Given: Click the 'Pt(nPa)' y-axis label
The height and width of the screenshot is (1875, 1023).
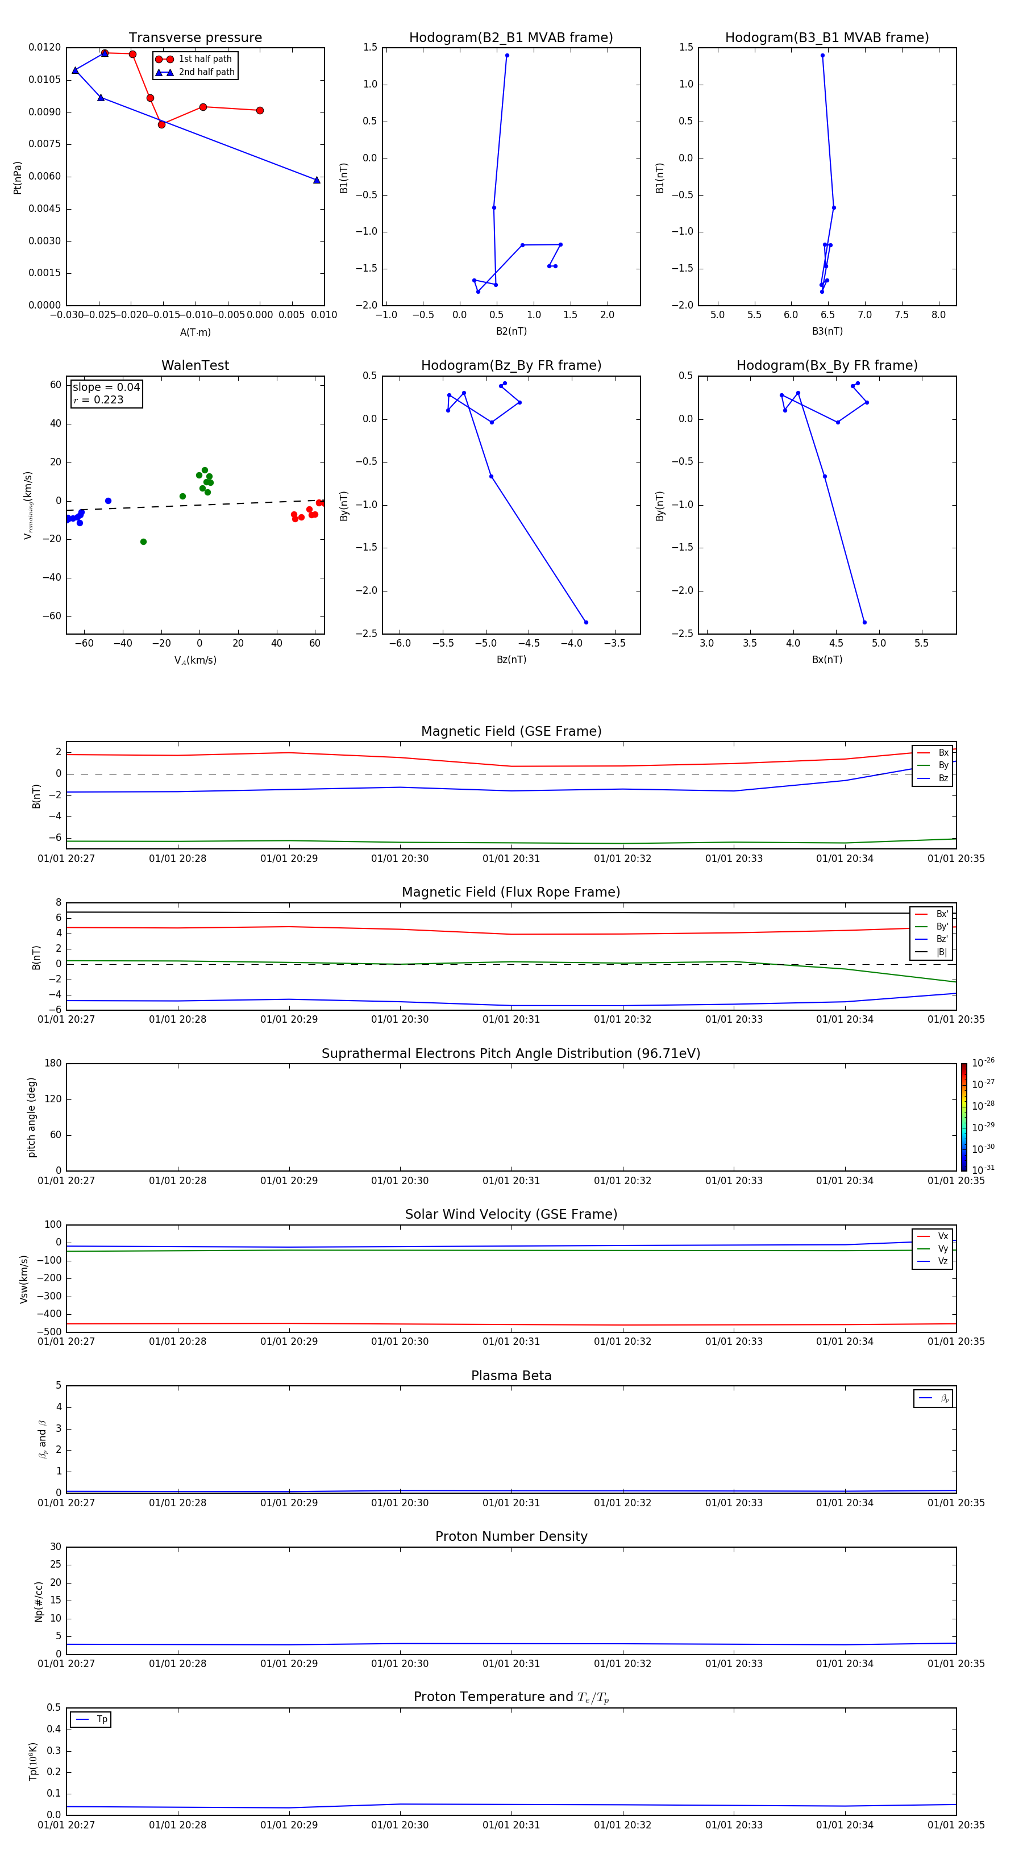Looking at the screenshot, I should tap(18, 178).
